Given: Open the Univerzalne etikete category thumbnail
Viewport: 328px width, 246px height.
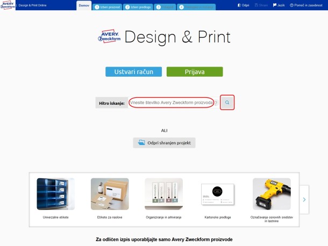Looking at the screenshot, I should click(x=55, y=194).
